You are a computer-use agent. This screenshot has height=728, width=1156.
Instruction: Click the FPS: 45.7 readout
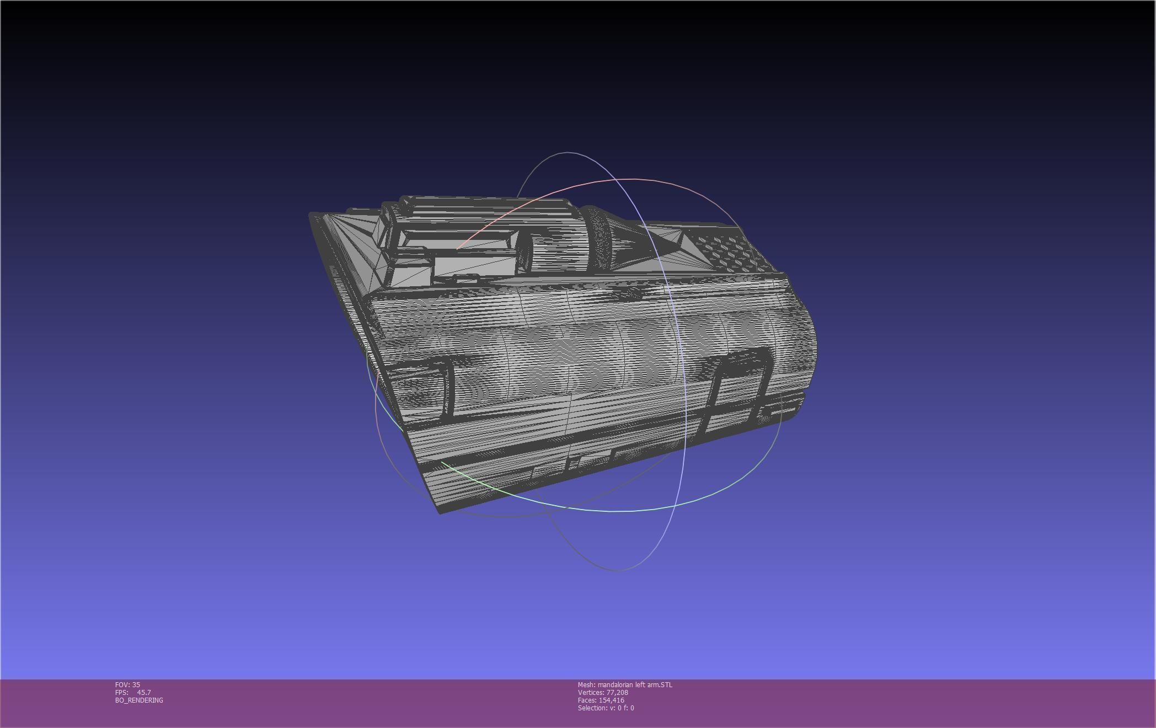[x=133, y=692]
